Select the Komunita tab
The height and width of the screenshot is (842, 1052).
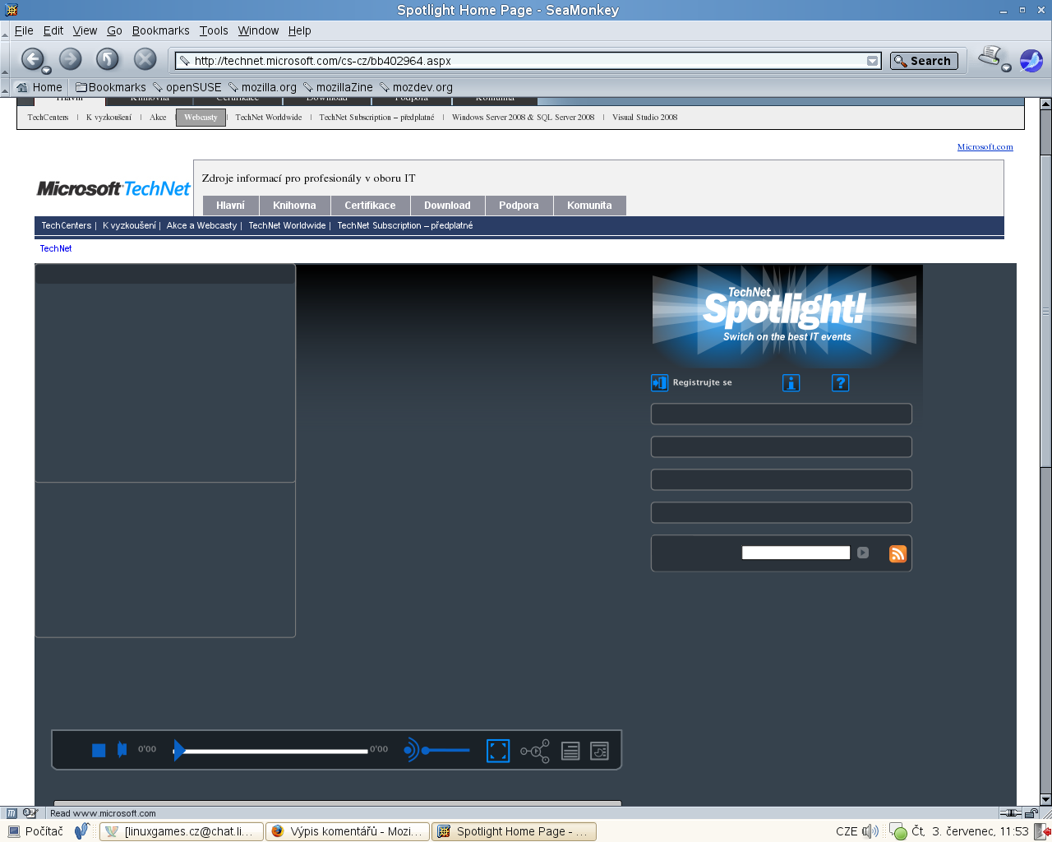click(x=589, y=206)
